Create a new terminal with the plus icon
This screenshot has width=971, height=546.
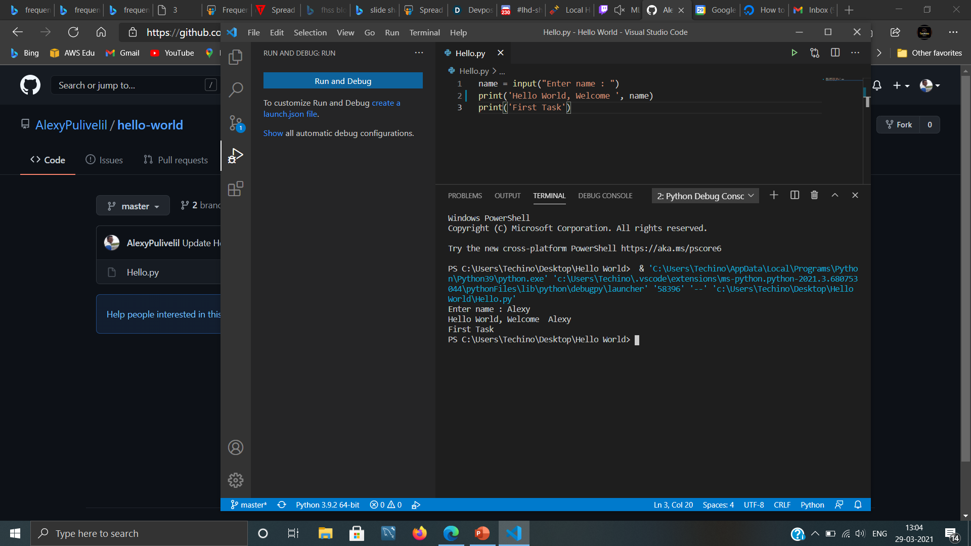(x=774, y=195)
